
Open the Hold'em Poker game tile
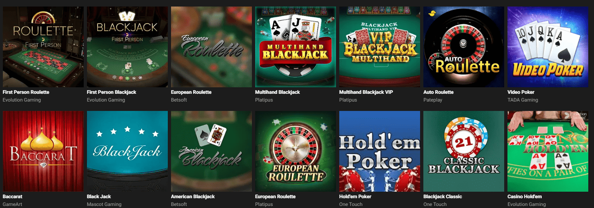380,151
